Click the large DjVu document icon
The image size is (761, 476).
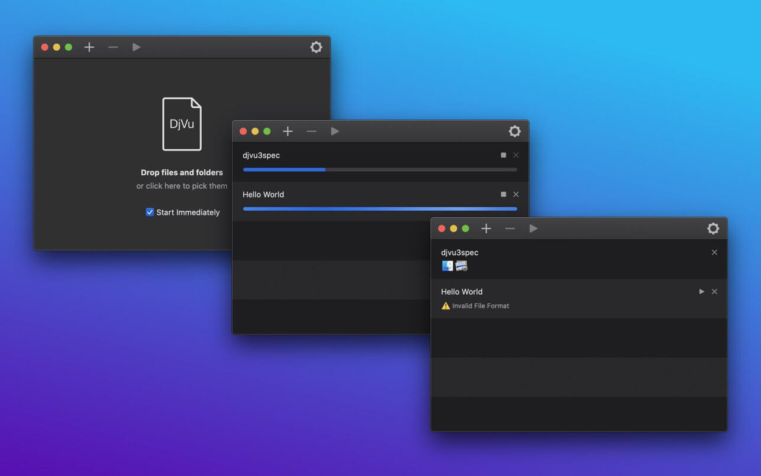point(182,123)
